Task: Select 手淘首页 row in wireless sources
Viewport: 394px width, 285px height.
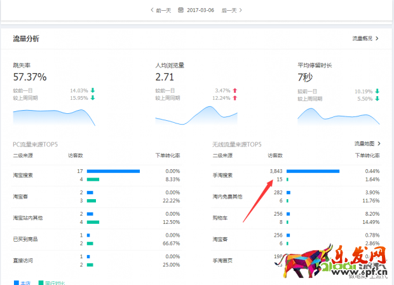Action: (296, 261)
